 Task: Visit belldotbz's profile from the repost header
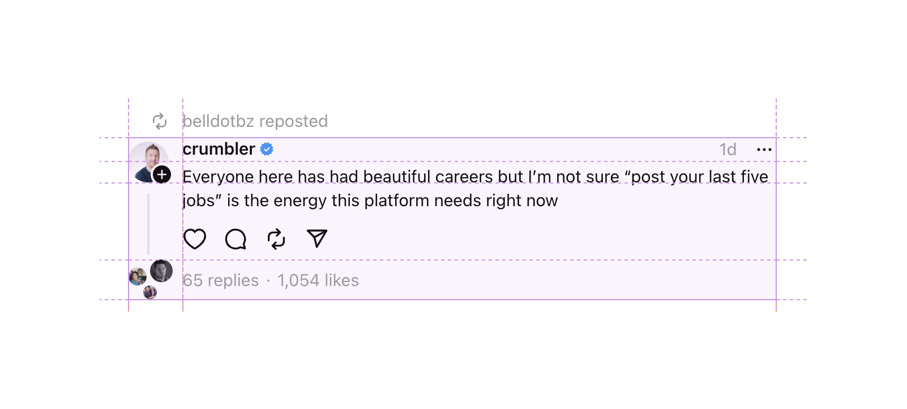219,121
